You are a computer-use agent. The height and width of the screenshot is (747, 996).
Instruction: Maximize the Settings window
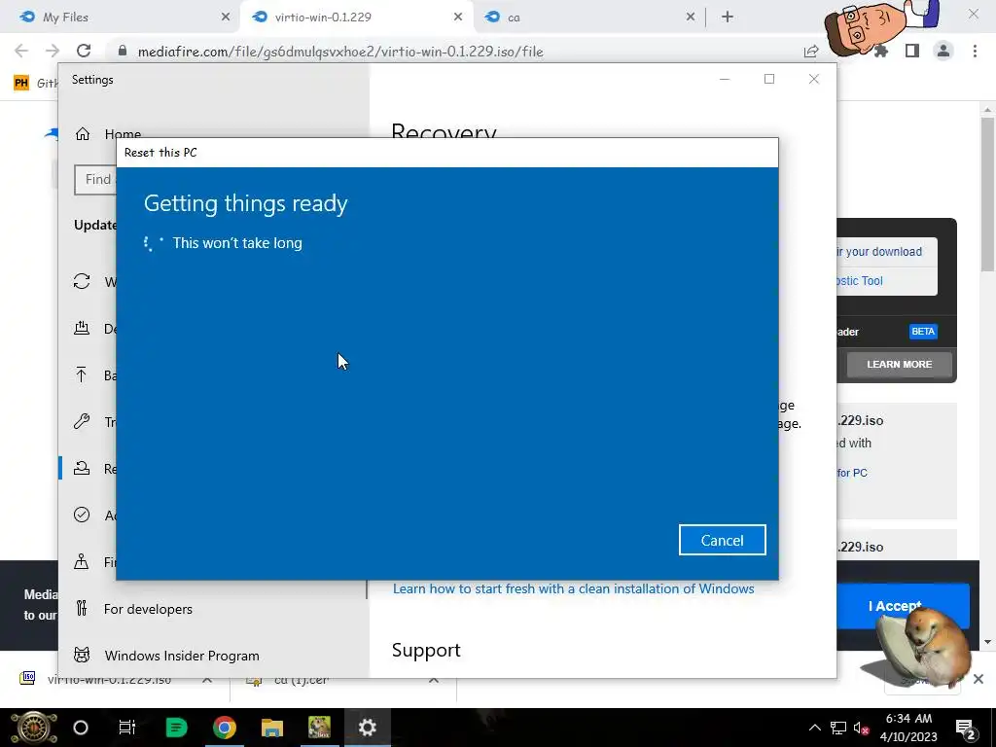[x=769, y=79]
